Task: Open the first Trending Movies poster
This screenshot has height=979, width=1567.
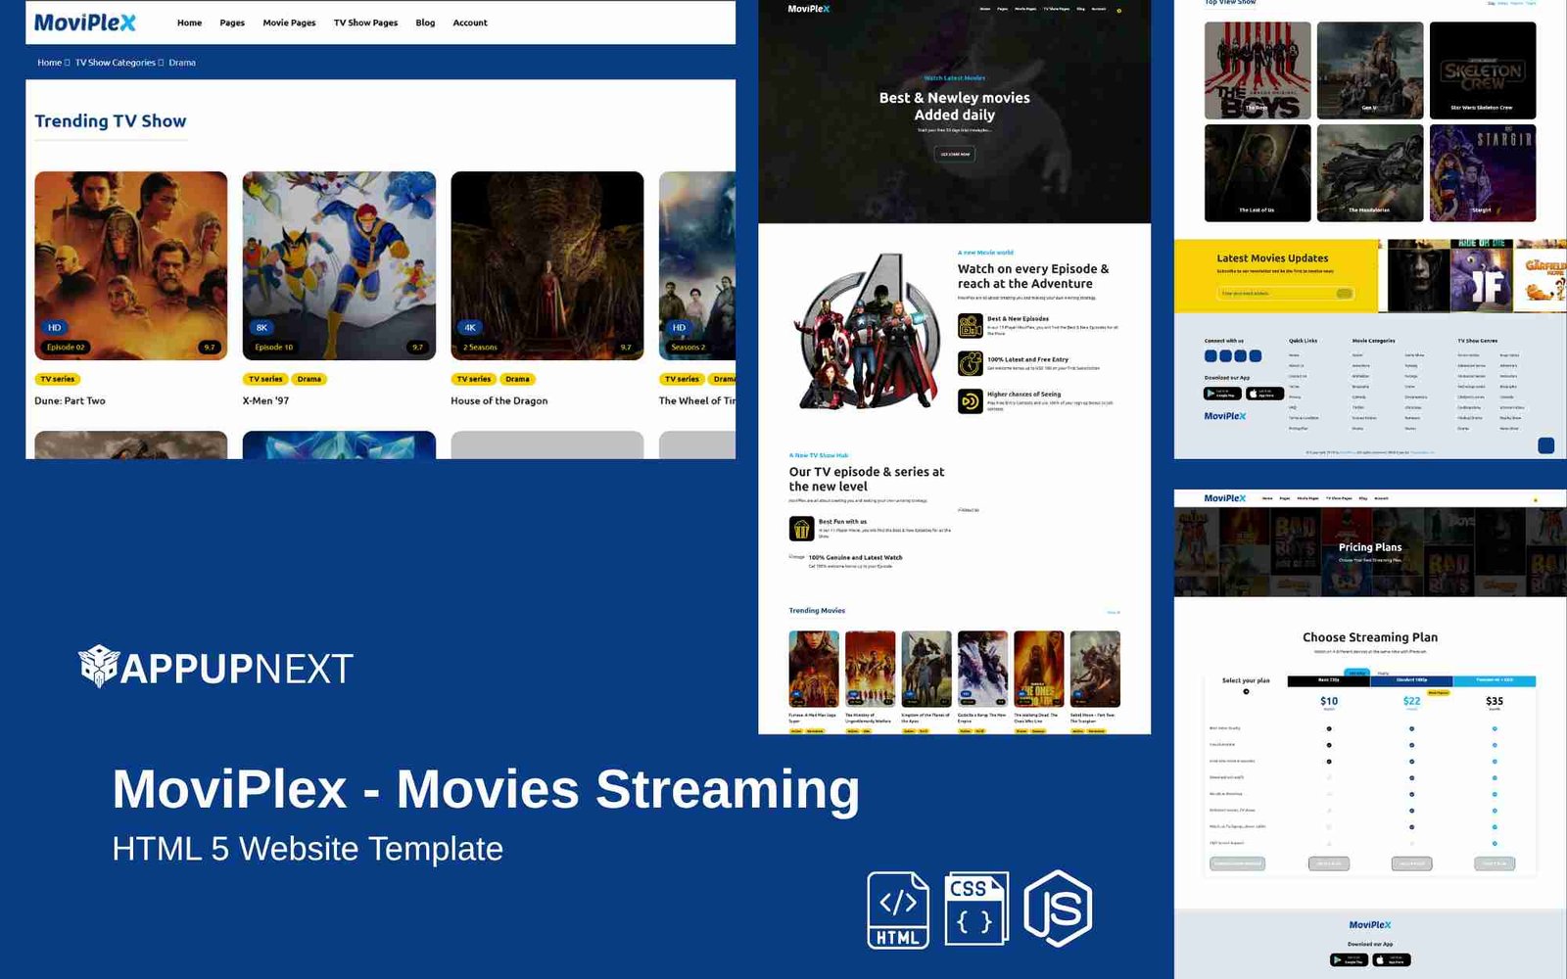Action: coord(814,669)
